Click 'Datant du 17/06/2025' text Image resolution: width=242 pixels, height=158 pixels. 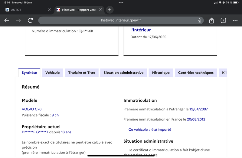pos(148,37)
